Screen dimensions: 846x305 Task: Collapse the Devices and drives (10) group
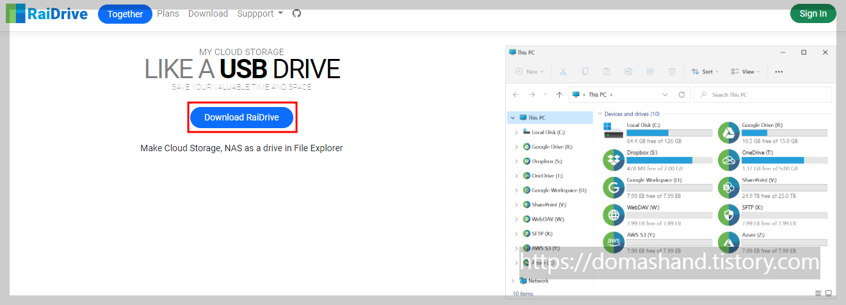tap(599, 114)
